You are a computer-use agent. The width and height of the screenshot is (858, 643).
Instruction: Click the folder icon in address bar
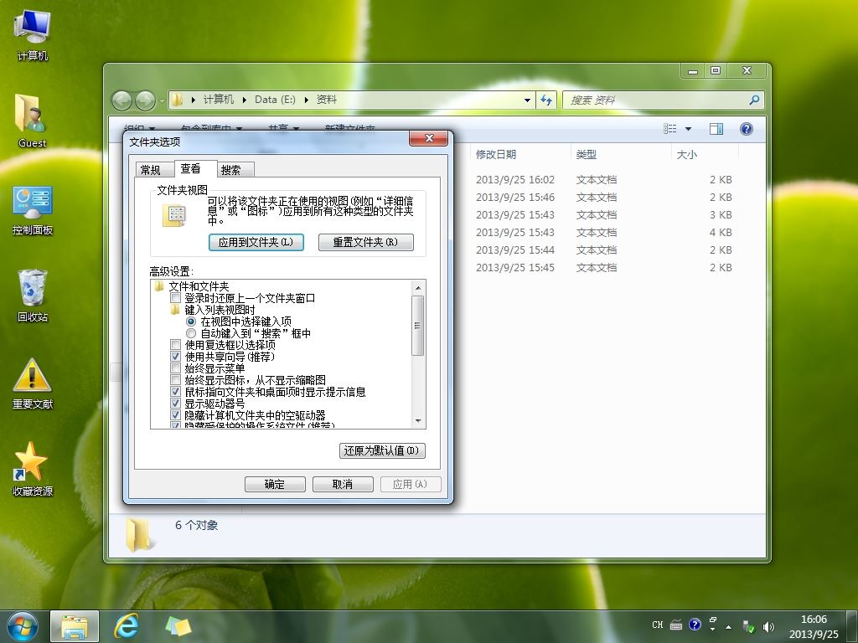point(177,100)
